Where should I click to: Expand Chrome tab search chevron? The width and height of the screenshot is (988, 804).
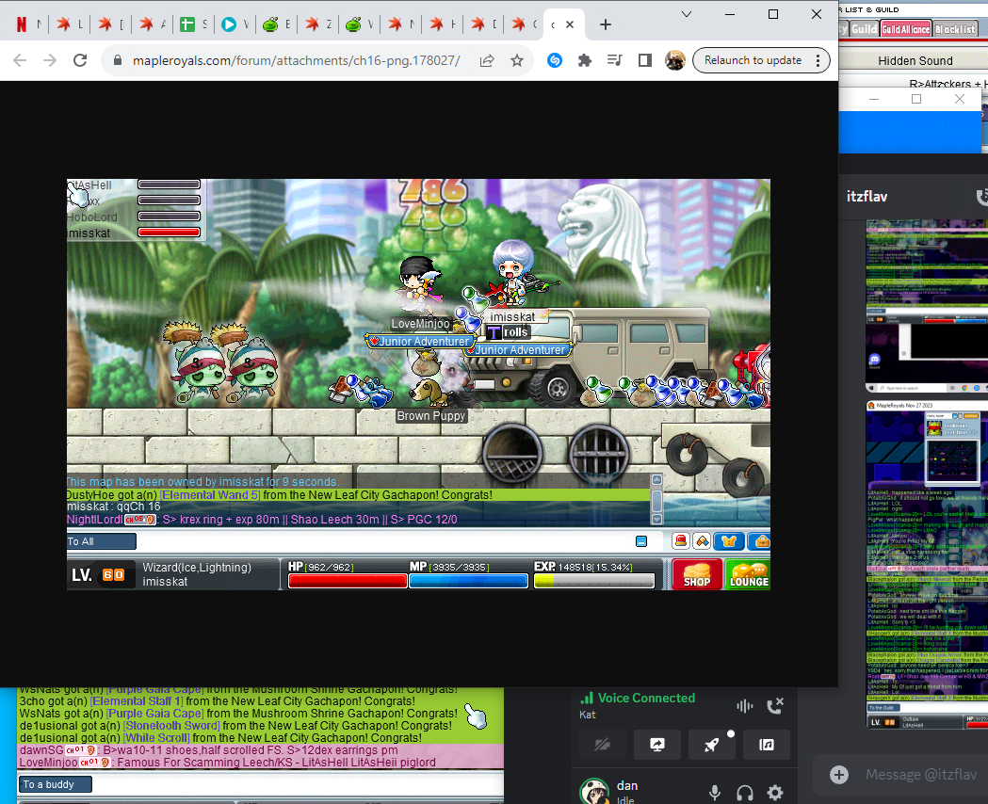coord(688,14)
